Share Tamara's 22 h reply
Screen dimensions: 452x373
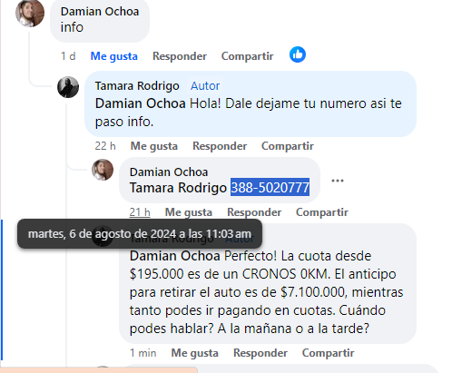tap(288, 146)
